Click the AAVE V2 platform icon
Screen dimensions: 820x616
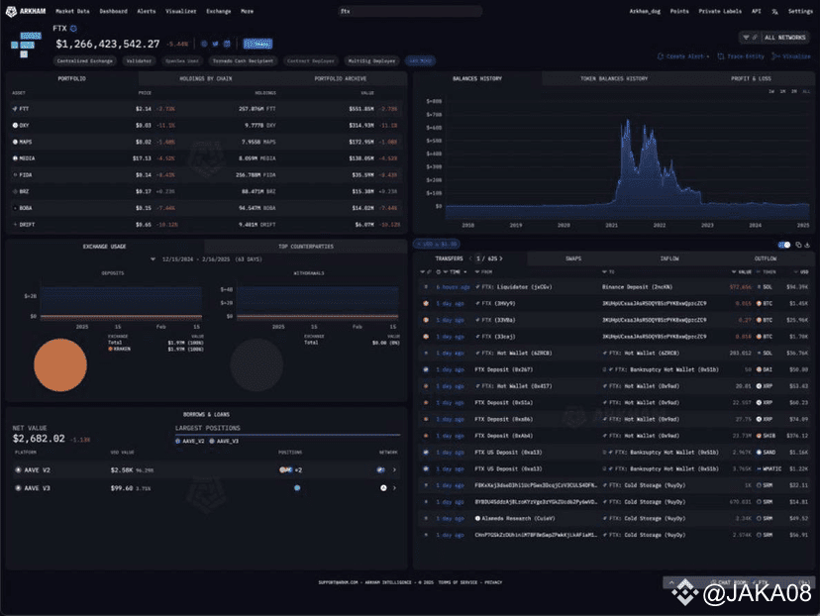[x=18, y=470]
